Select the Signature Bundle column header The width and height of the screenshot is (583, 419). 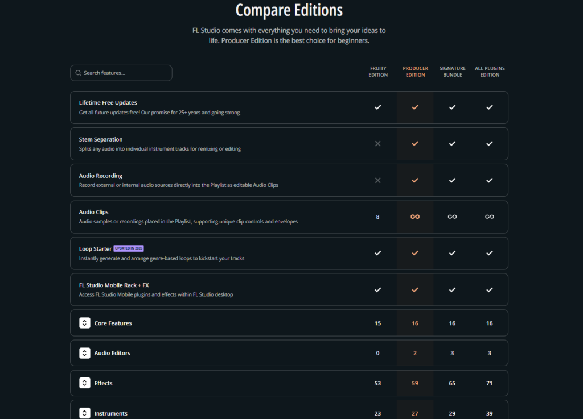[x=453, y=72]
